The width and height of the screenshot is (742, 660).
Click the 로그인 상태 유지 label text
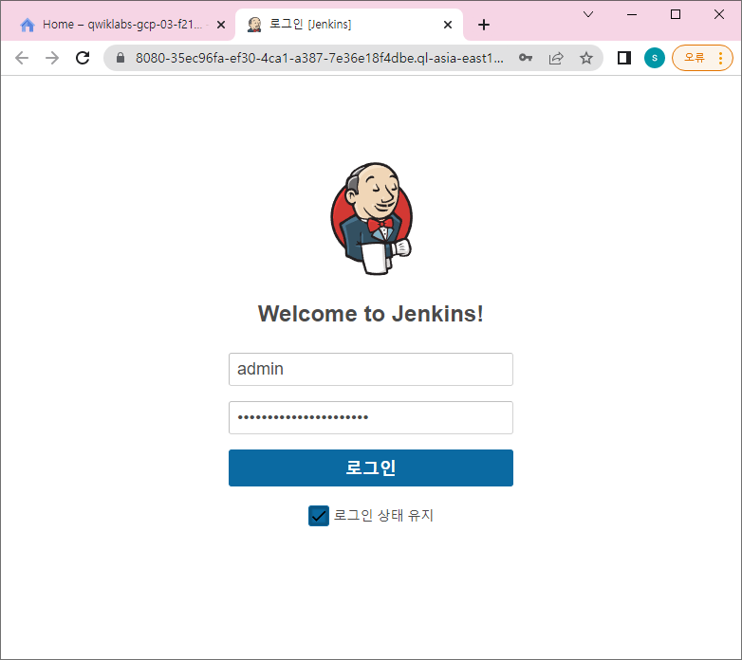pos(383,515)
